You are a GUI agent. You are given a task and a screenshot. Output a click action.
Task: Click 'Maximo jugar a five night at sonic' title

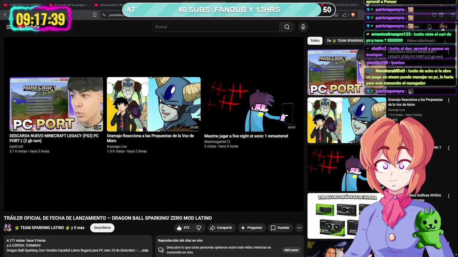point(246,136)
